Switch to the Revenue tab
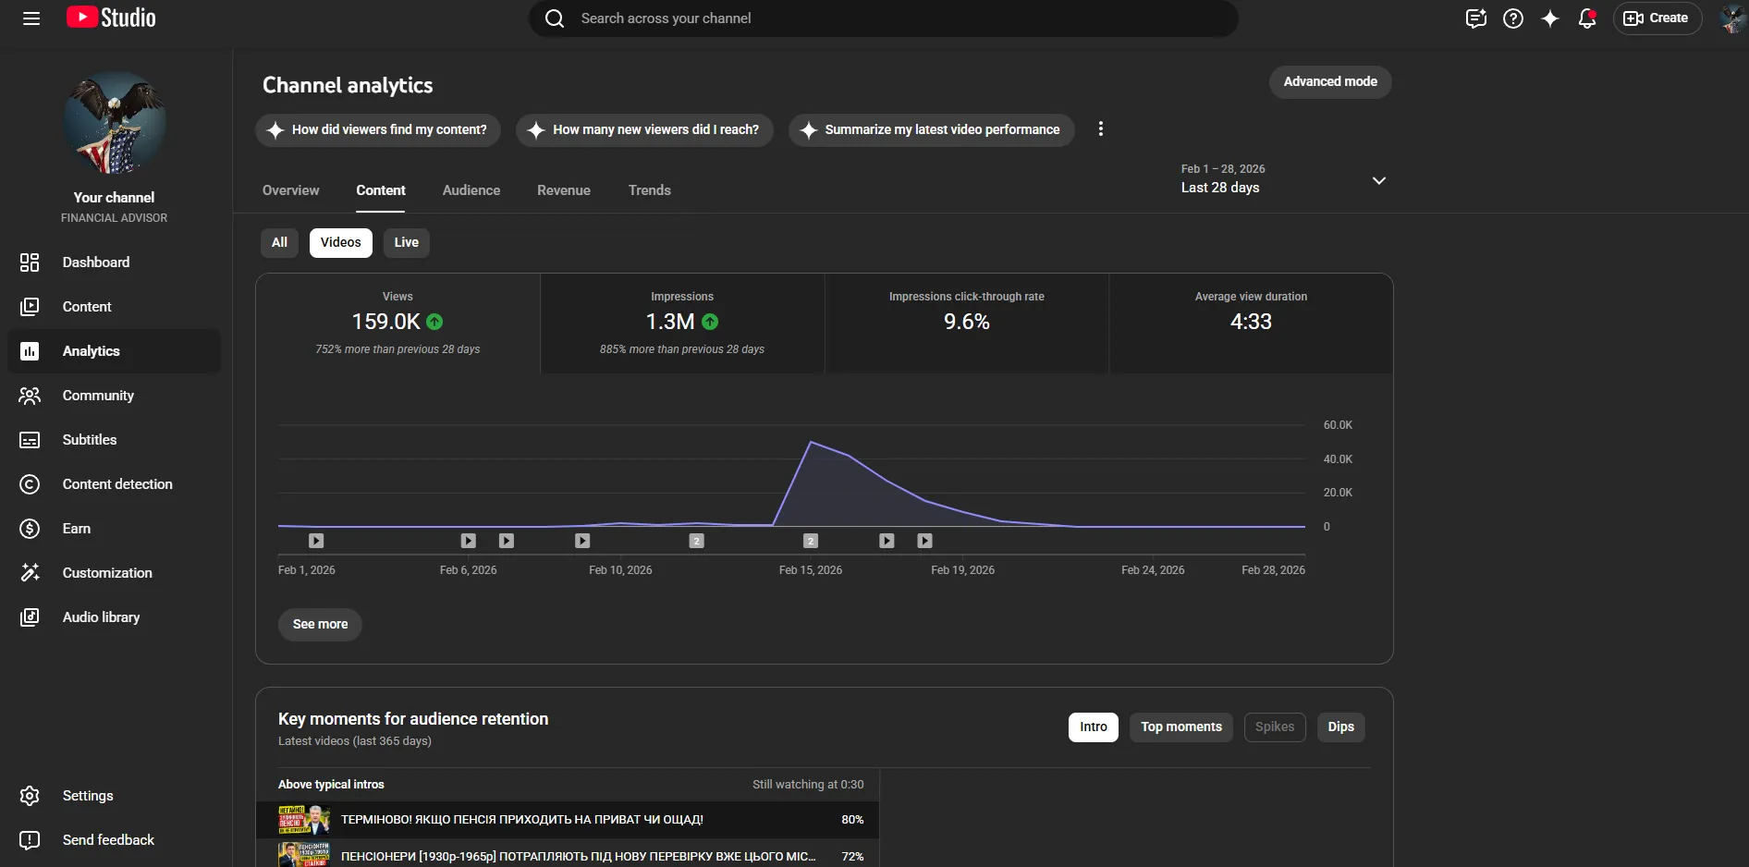The image size is (1749, 867). pyautogui.click(x=564, y=190)
